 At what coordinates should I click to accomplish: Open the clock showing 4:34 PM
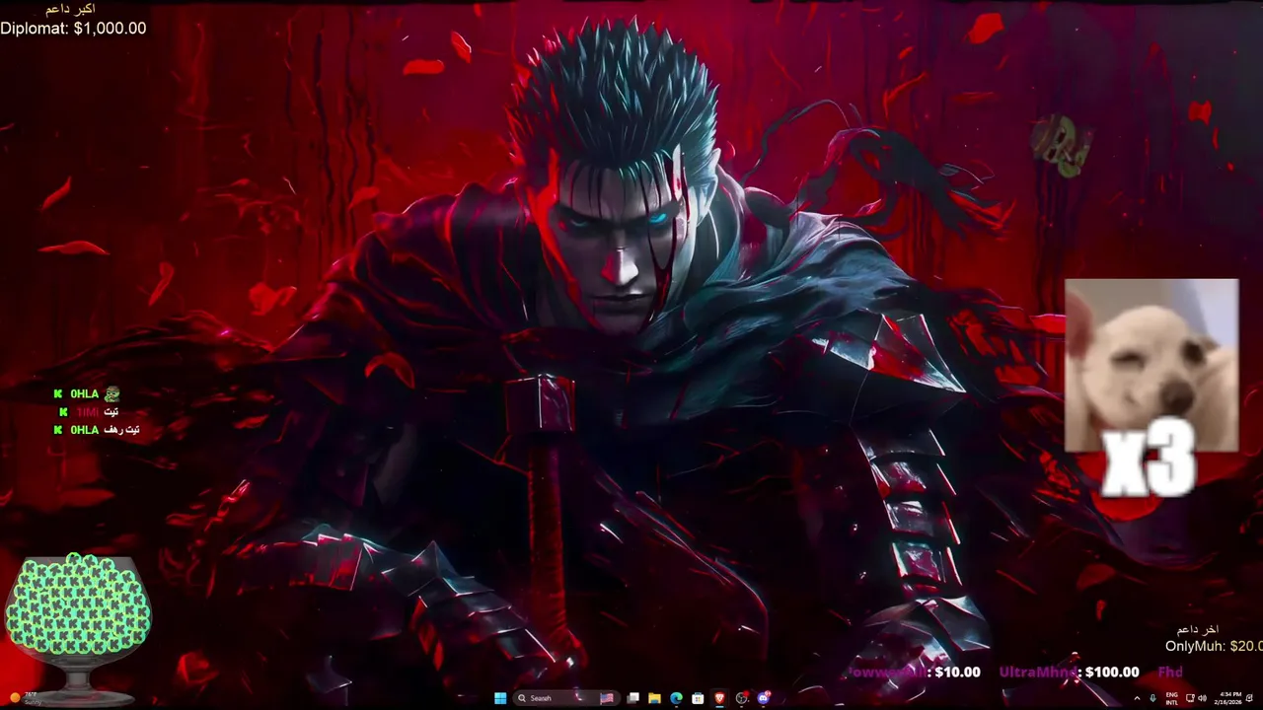1228,699
